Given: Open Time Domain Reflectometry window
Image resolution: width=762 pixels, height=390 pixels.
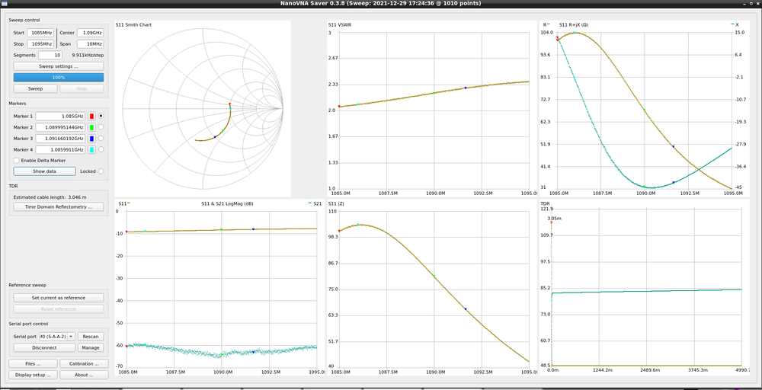Looking at the screenshot, I should pyautogui.click(x=58, y=206).
